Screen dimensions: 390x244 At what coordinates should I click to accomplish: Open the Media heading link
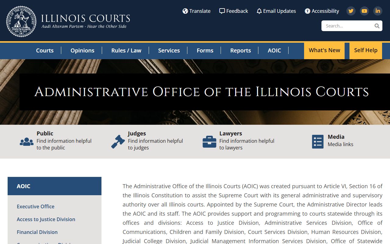click(x=336, y=137)
